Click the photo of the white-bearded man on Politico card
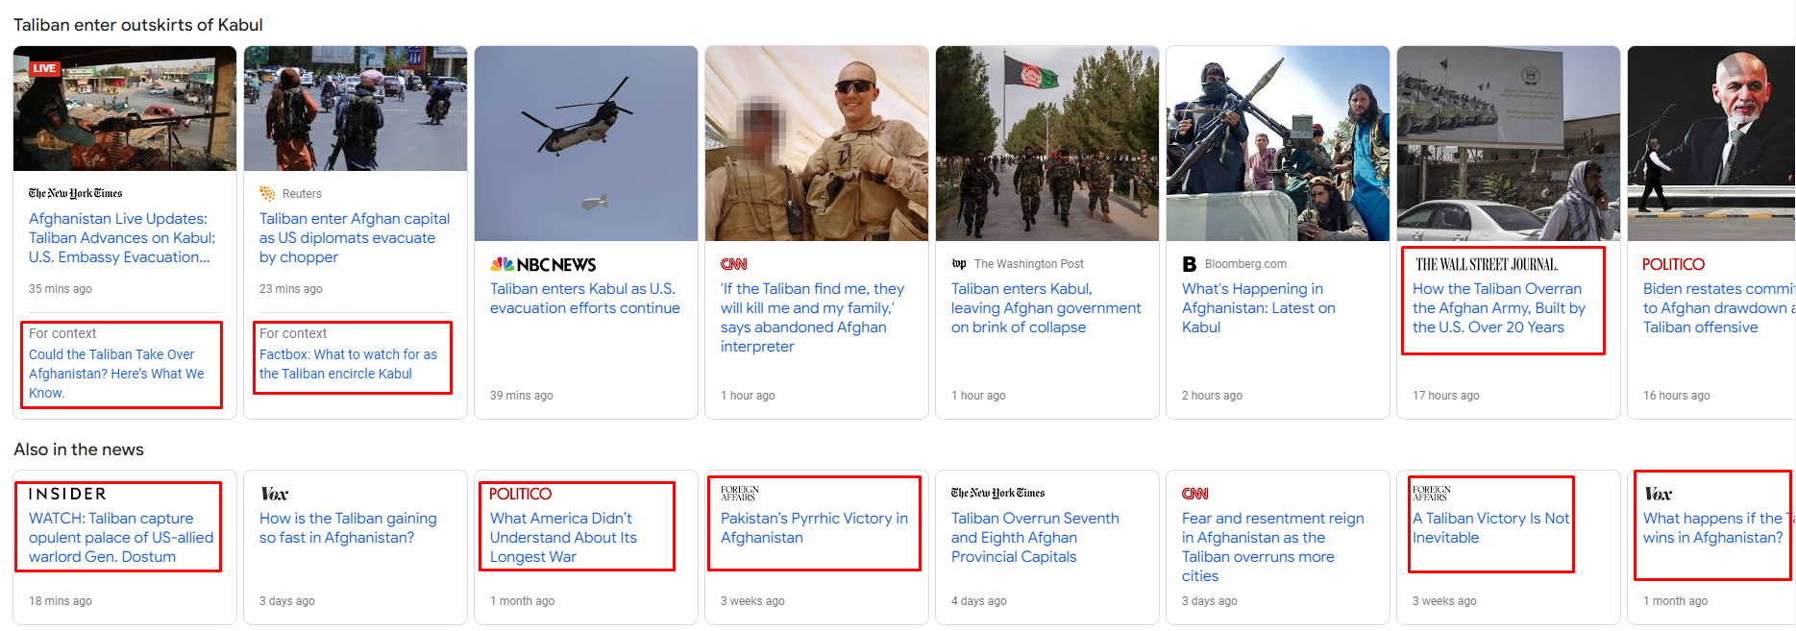 click(x=1711, y=143)
